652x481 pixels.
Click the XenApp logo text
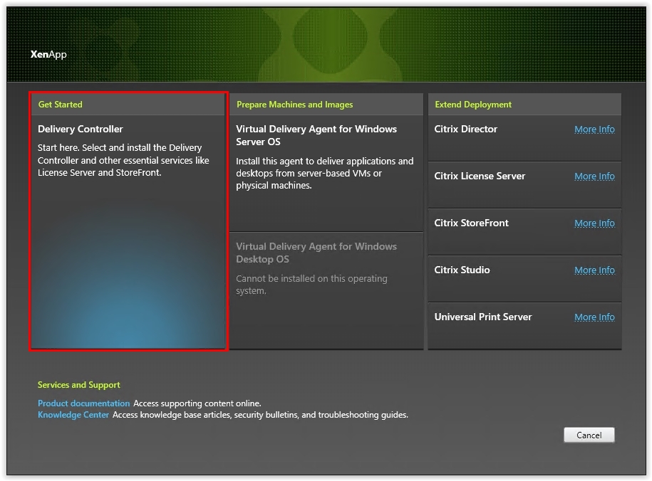(x=48, y=54)
